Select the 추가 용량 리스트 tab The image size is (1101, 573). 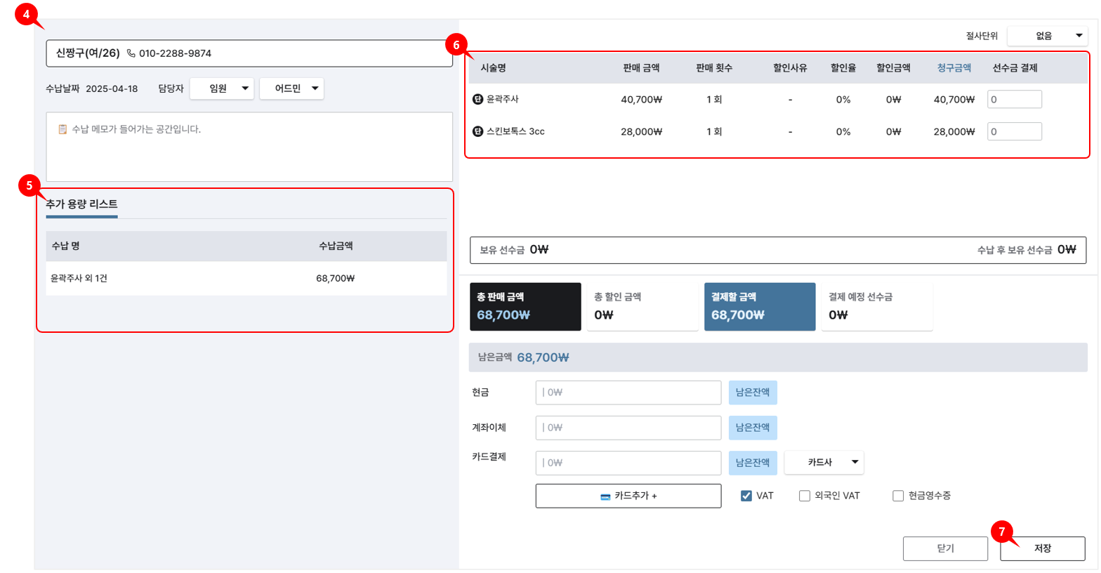point(81,204)
